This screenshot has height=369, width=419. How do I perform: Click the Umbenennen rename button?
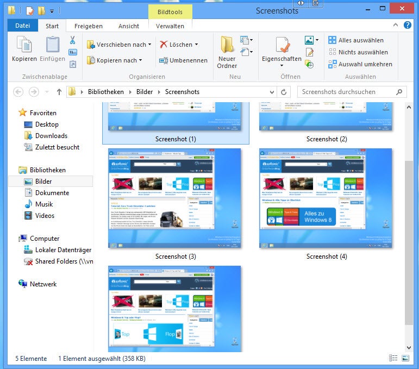point(183,60)
